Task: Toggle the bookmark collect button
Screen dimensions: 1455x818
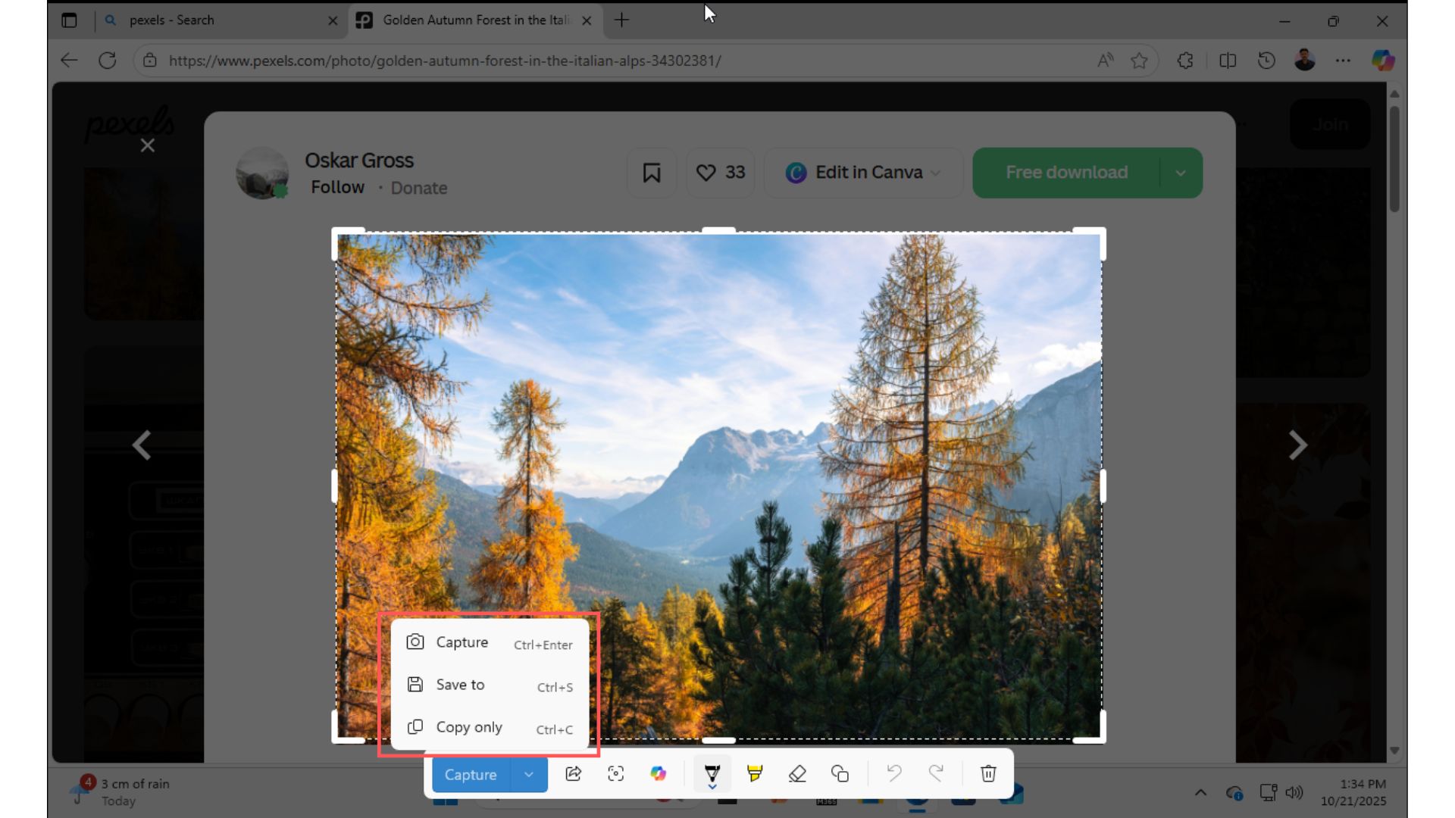Action: pyautogui.click(x=651, y=173)
